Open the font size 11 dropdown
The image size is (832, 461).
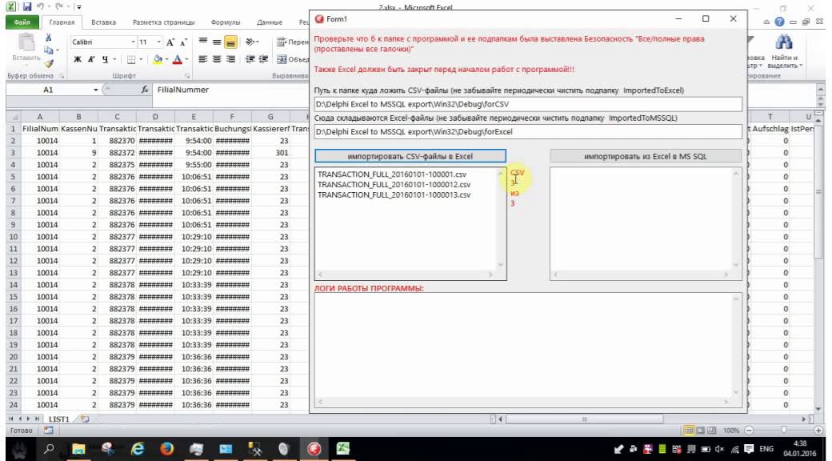[x=159, y=42]
